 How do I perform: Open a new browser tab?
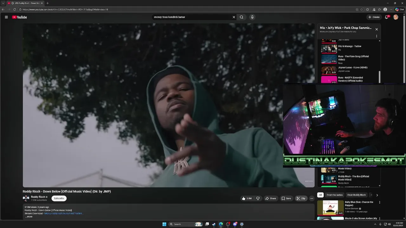[x=48, y=3]
